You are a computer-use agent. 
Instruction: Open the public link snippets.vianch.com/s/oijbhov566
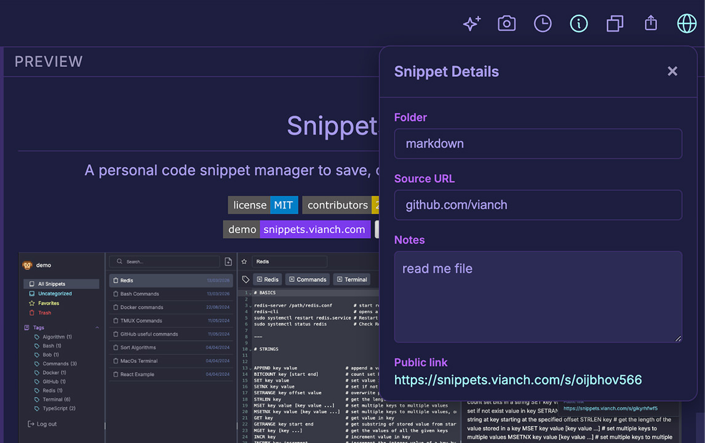[x=517, y=380]
